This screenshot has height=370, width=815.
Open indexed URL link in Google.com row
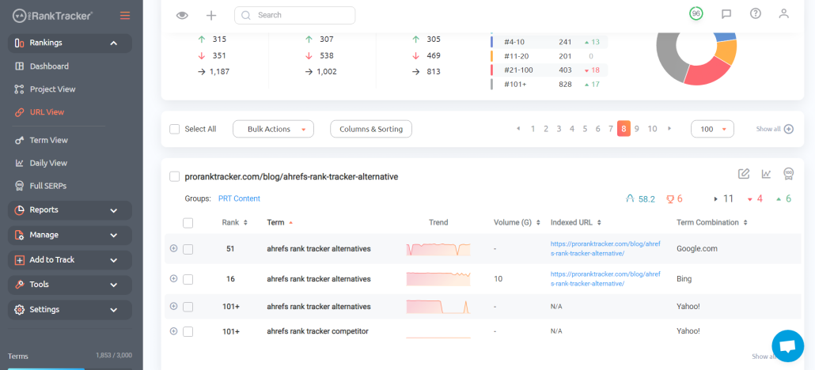pyautogui.click(x=605, y=248)
